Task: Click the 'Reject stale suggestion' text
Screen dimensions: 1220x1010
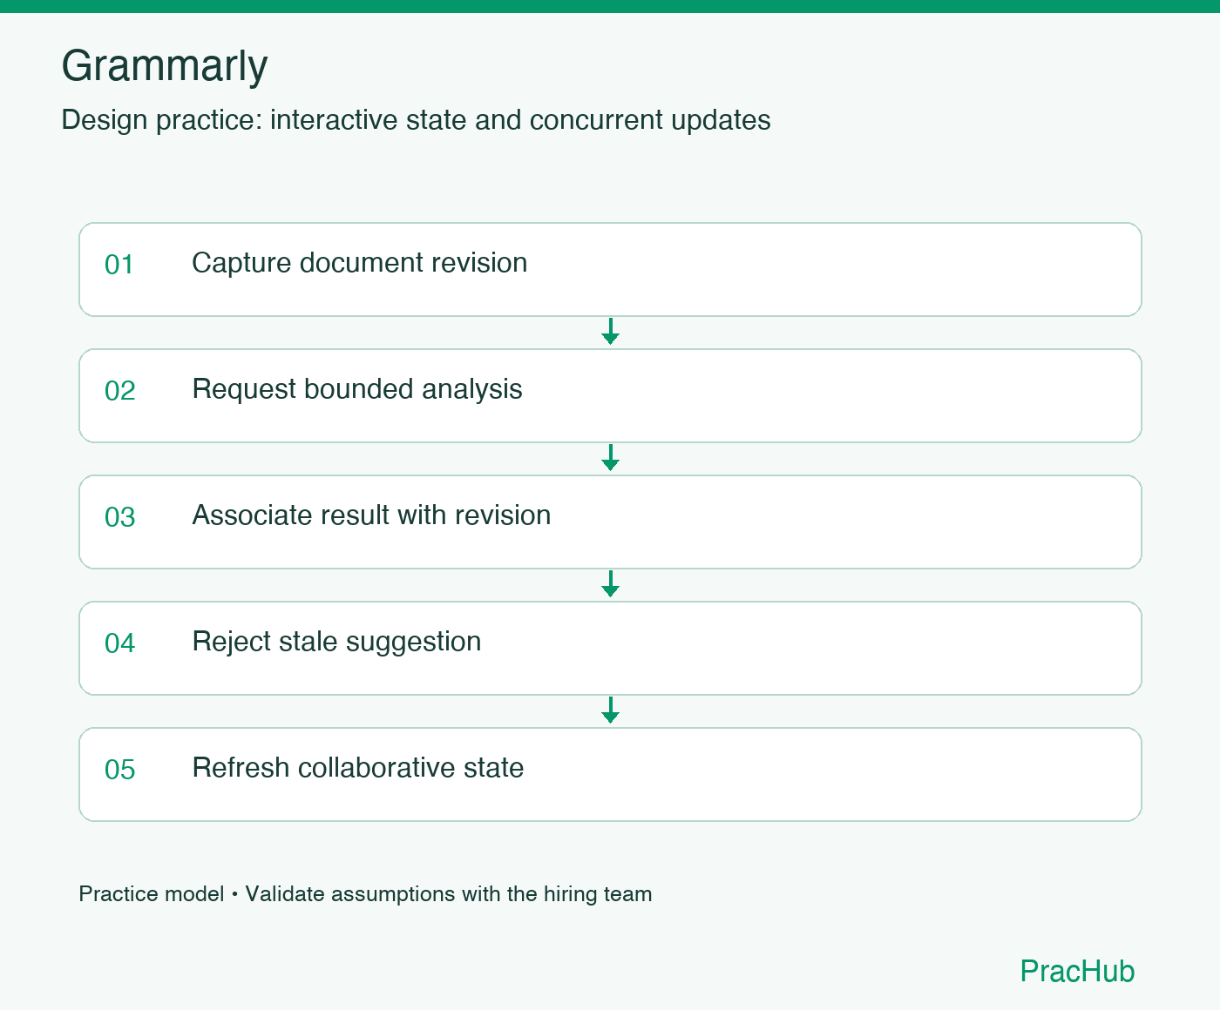Action: (x=336, y=642)
